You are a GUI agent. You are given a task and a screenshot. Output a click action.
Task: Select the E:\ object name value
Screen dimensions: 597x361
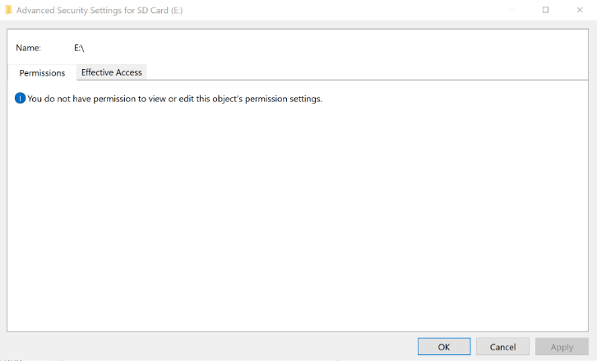click(x=79, y=48)
